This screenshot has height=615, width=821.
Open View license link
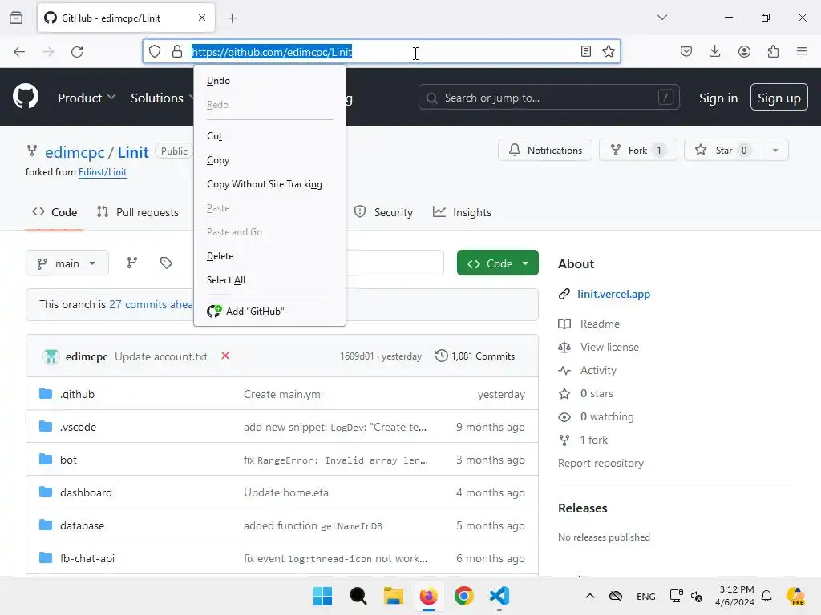[609, 347]
